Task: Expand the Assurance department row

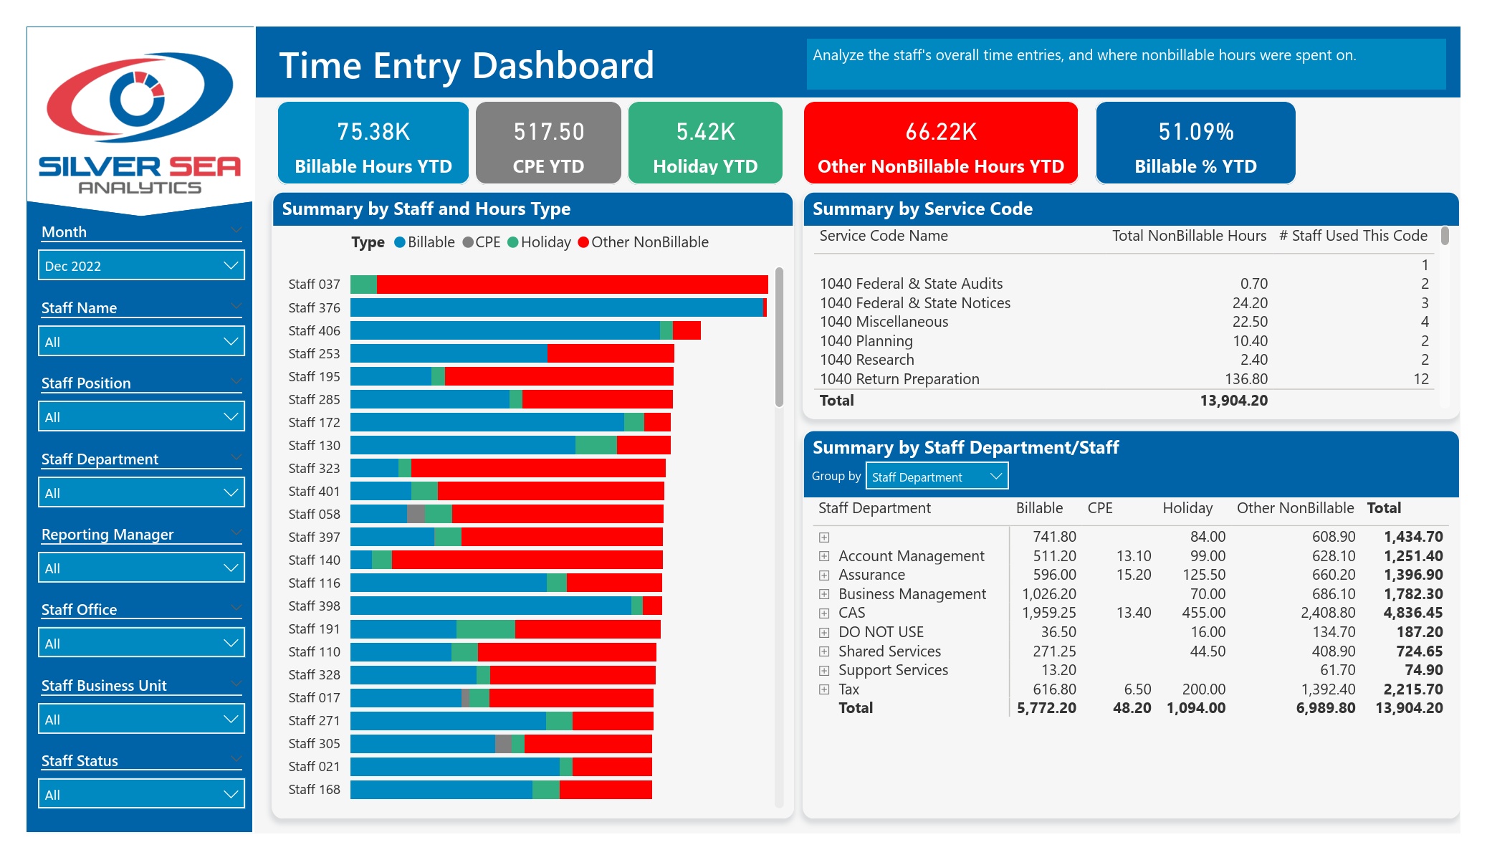Action: click(824, 575)
